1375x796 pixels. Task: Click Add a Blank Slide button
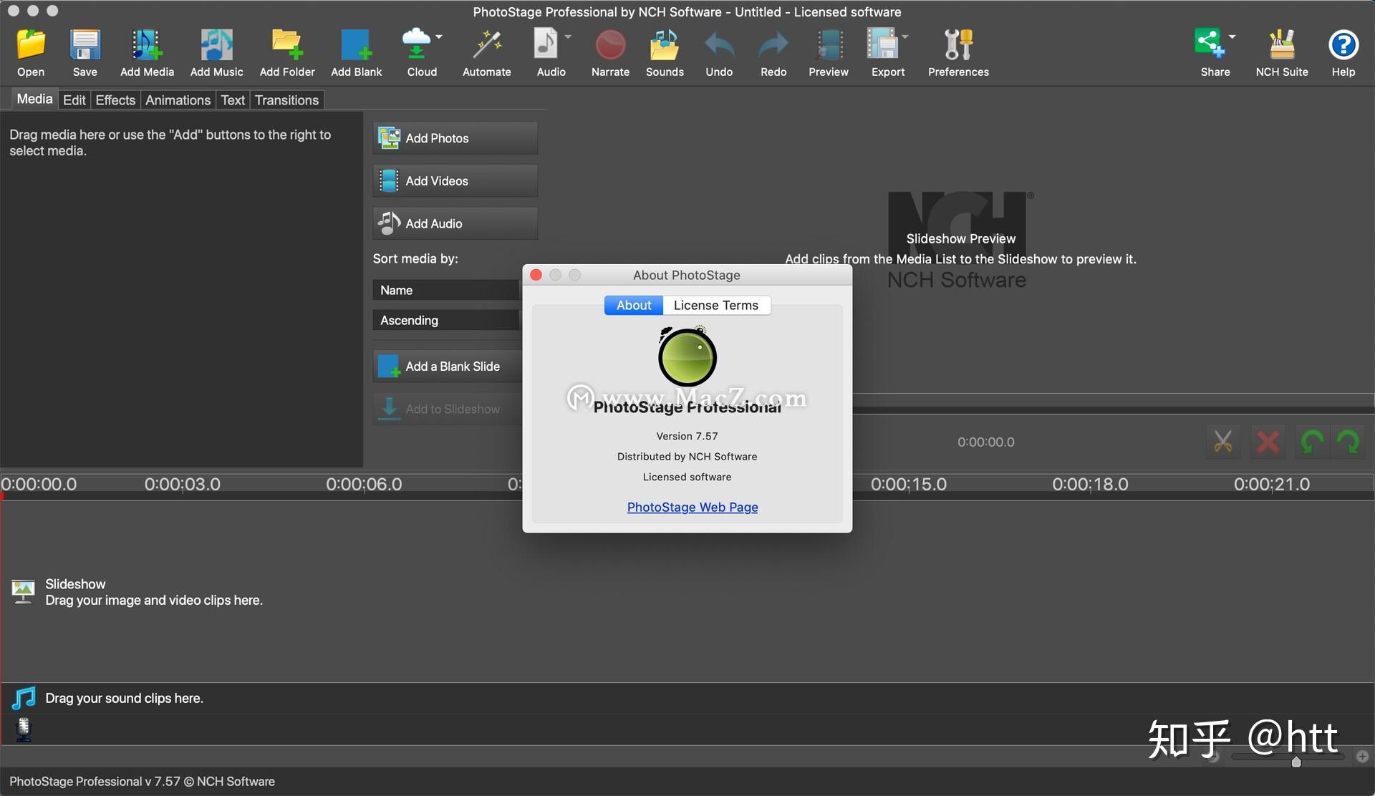(448, 367)
